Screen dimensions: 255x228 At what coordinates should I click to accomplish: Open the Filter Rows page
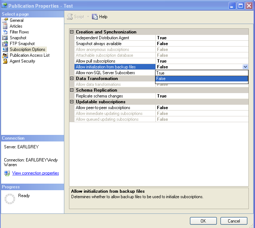[19, 32]
